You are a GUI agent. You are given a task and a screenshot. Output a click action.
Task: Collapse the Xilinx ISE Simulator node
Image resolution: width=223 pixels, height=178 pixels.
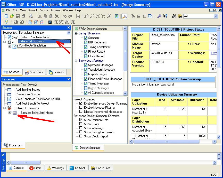click(x=5, y=108)
